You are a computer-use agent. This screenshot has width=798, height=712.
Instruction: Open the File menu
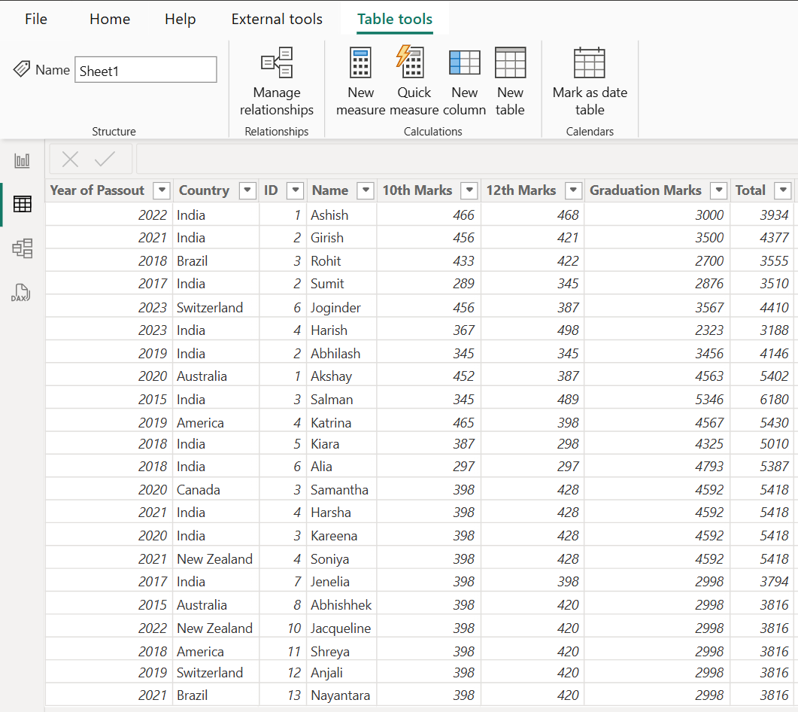35,19
